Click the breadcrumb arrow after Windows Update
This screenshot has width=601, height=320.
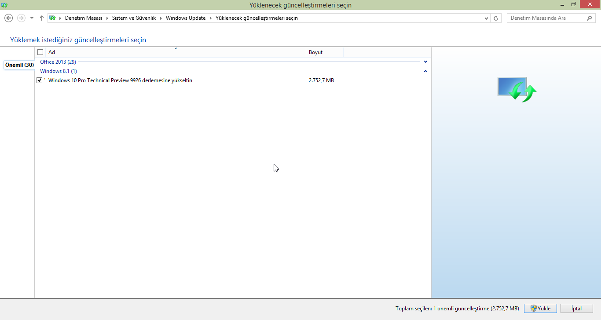(x=210, y=18)
